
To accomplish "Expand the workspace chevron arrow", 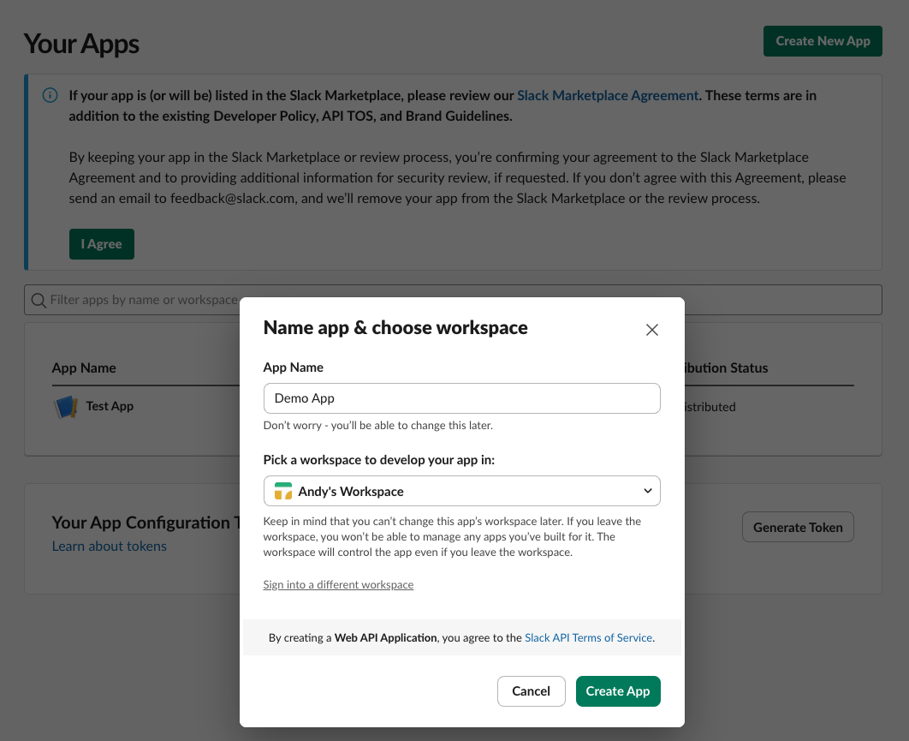I will 648,491.
